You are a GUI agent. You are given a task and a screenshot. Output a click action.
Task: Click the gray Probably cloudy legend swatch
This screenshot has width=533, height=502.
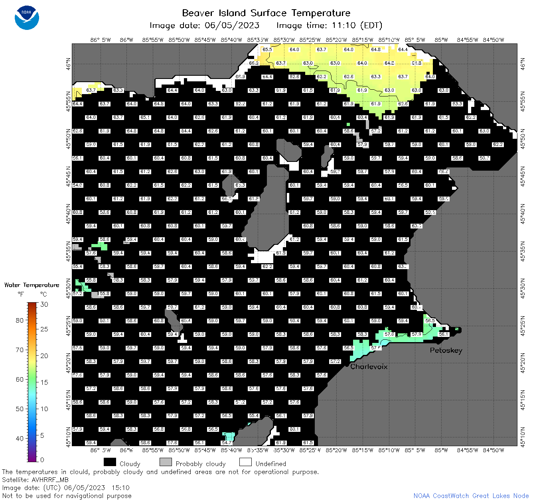click(166, 462)
